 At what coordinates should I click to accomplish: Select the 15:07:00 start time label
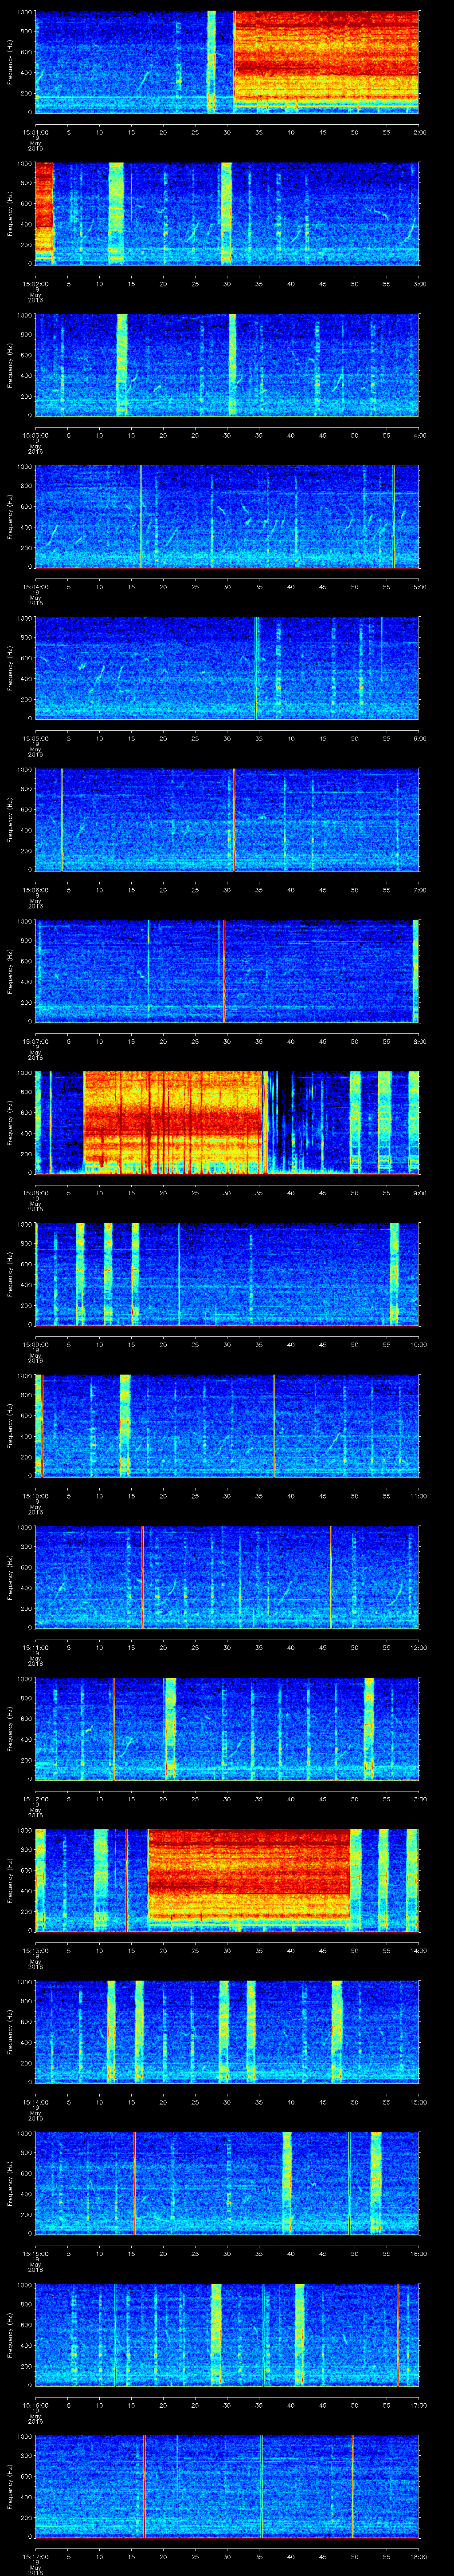[36, 1041]
